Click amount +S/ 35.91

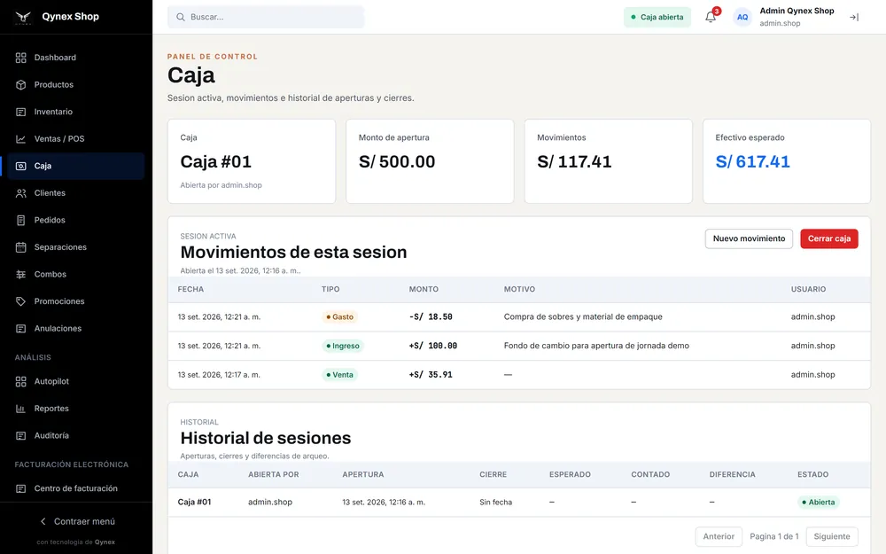[x=431, y=375]
